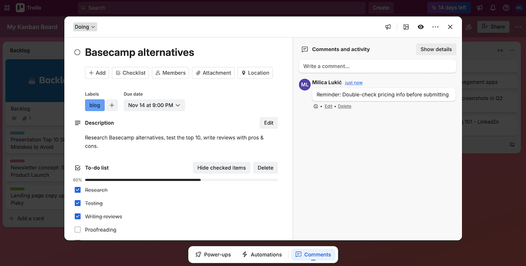Open the Doing list dropdown
Image resolution: width=526 pixels, height=266 pixels.
[85, 27]
